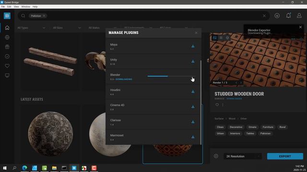Click the search magnifier icon

pos(23,16)
